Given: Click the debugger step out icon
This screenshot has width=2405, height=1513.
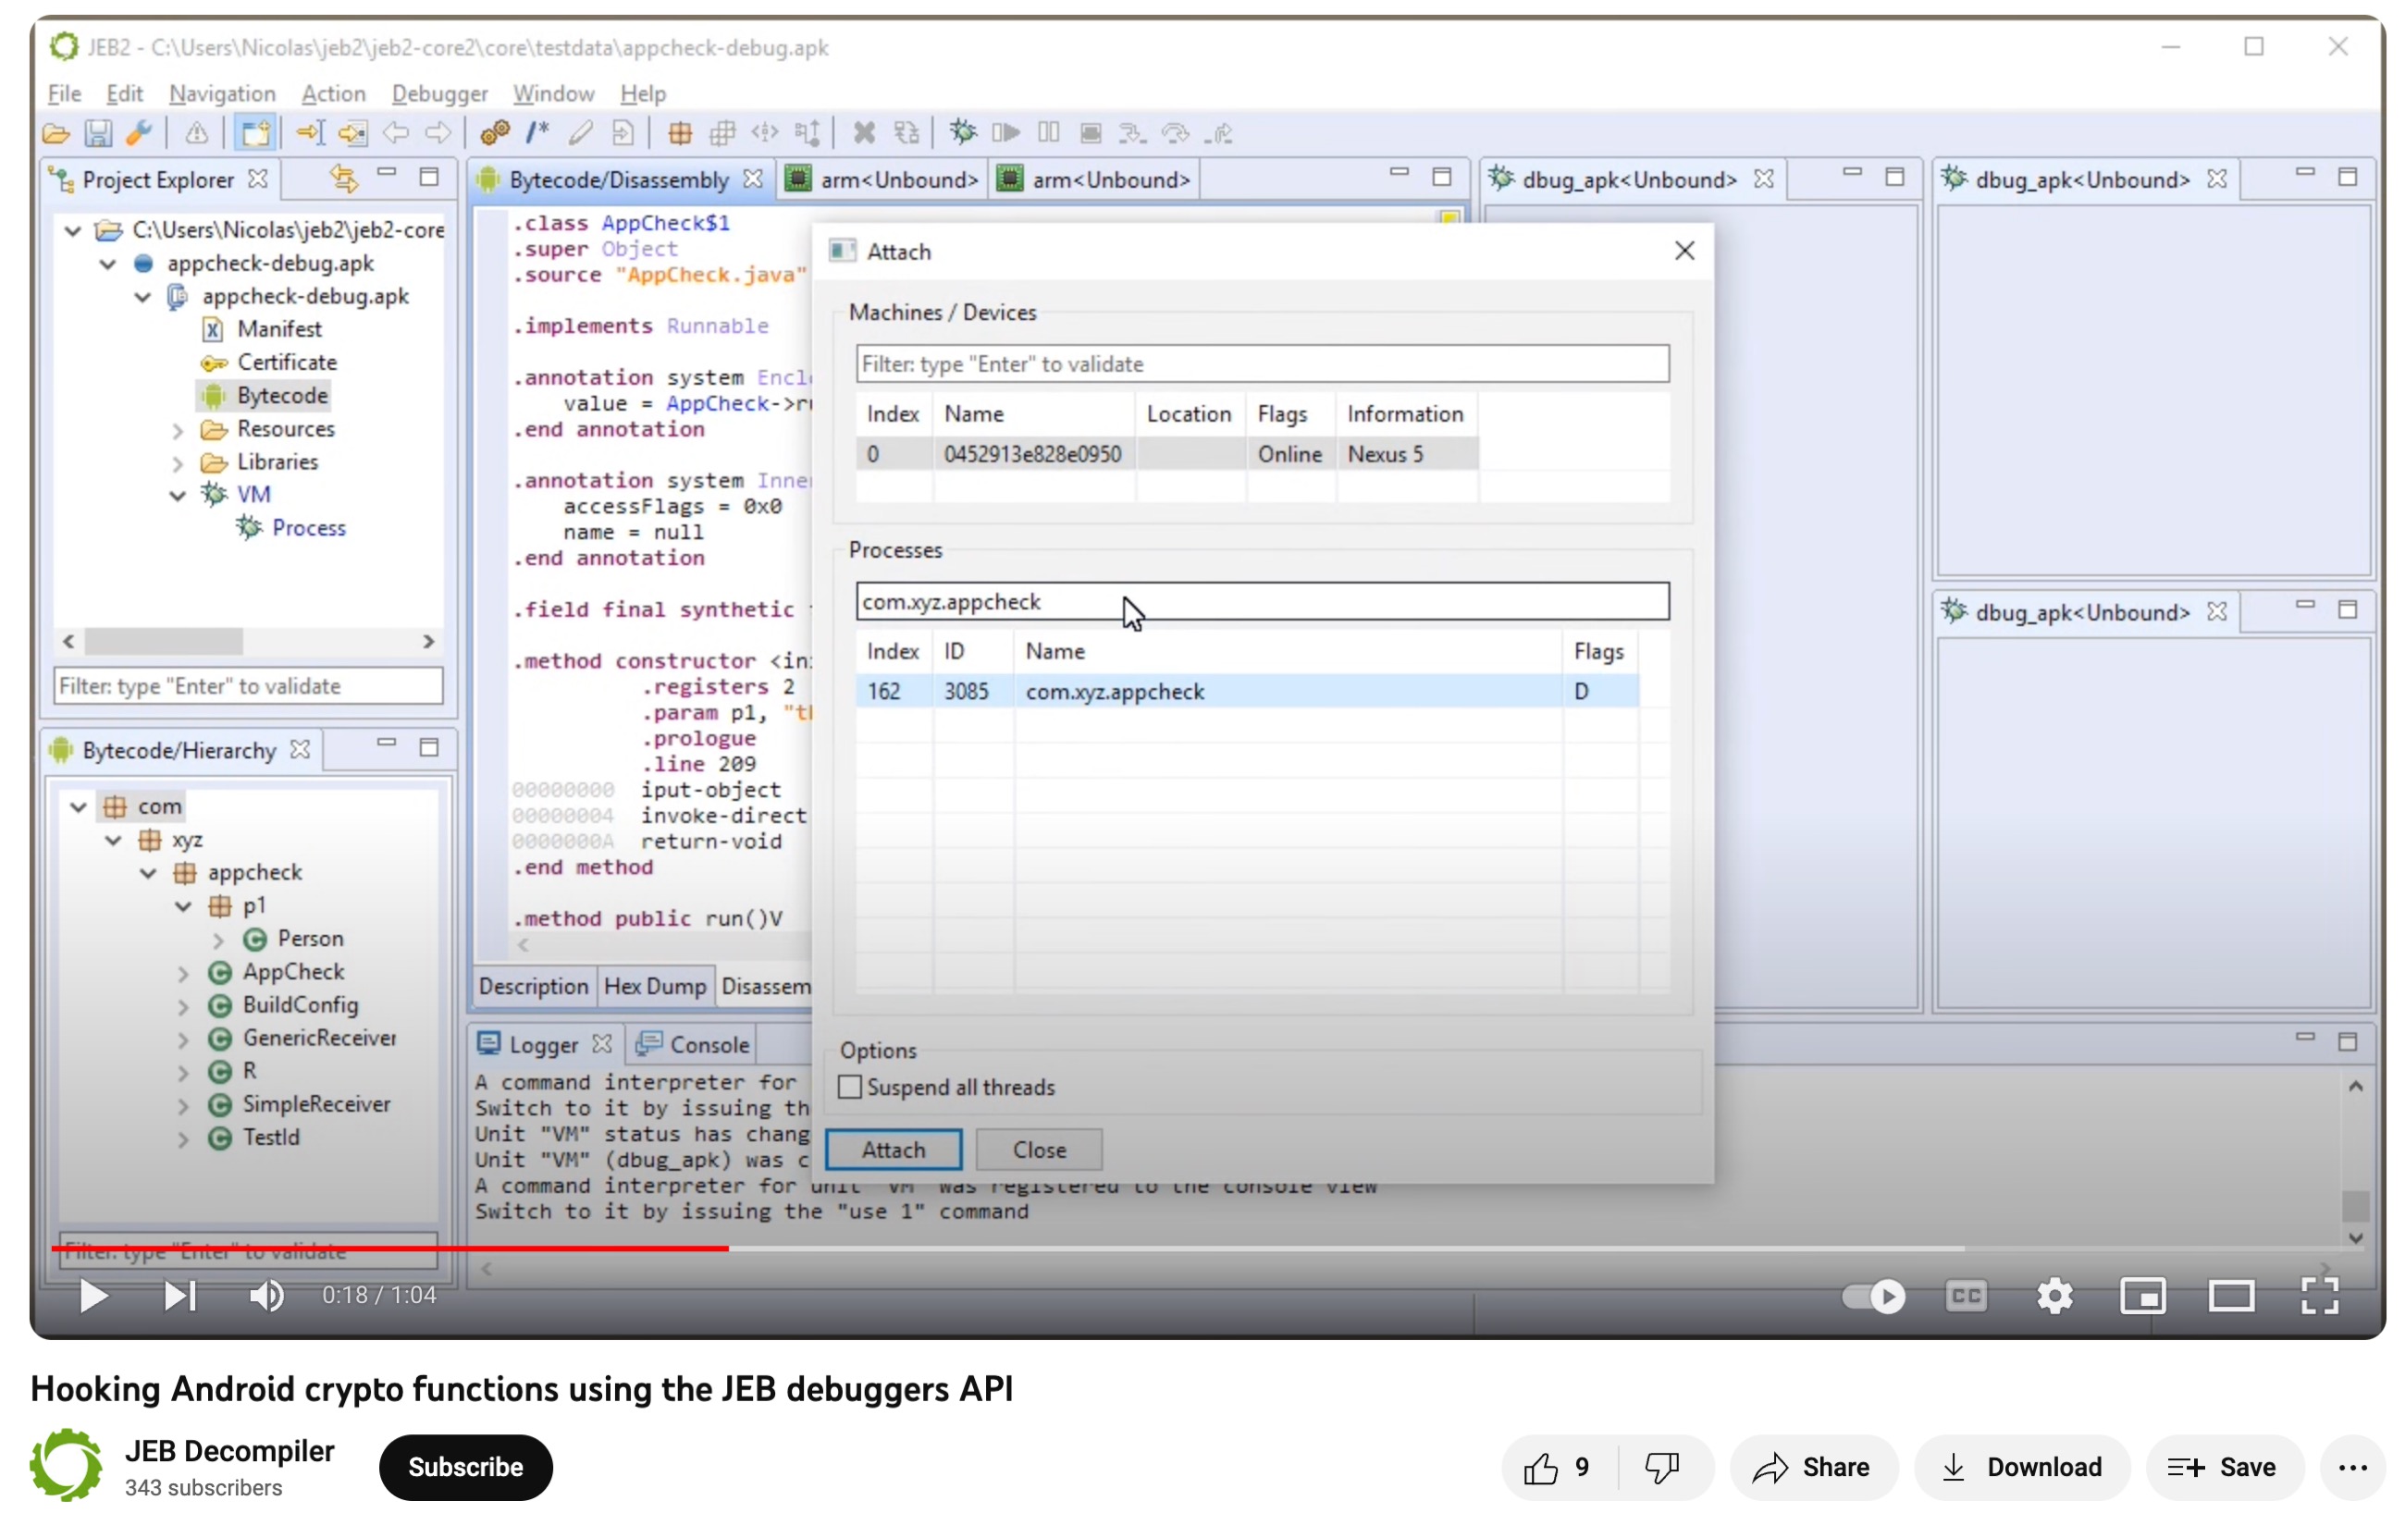Looking at the screenshot, I should pos(1219,133).
